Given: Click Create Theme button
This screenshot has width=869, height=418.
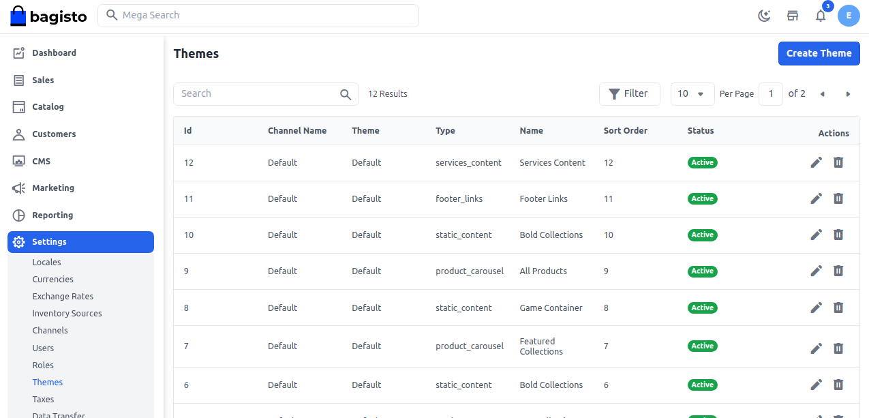Looking at the screenshot, I should [x=819, y=53].
